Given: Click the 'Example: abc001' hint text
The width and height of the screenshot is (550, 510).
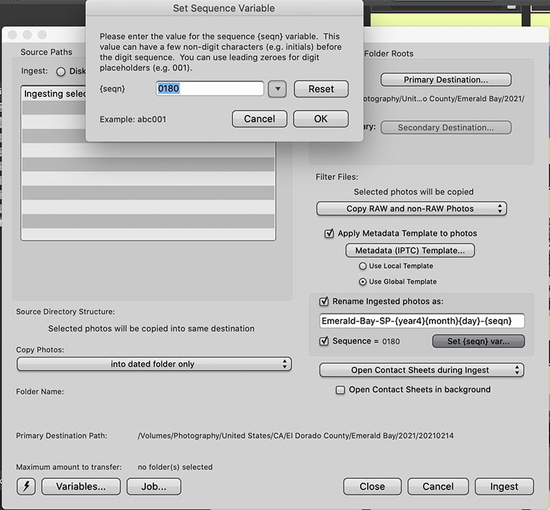Looking at the screenshot, I should (x=133, y=120).
